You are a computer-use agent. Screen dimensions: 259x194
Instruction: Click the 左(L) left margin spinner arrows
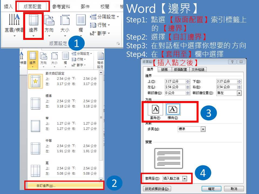point(188,87)
